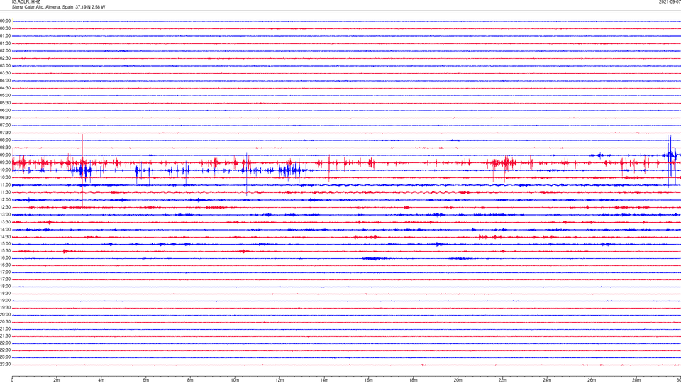
Task: Select the 24m axis tick label
Action: click(547, 380)
